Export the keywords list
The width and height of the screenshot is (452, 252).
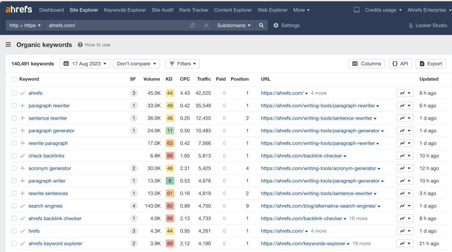[x=431, y=64]
